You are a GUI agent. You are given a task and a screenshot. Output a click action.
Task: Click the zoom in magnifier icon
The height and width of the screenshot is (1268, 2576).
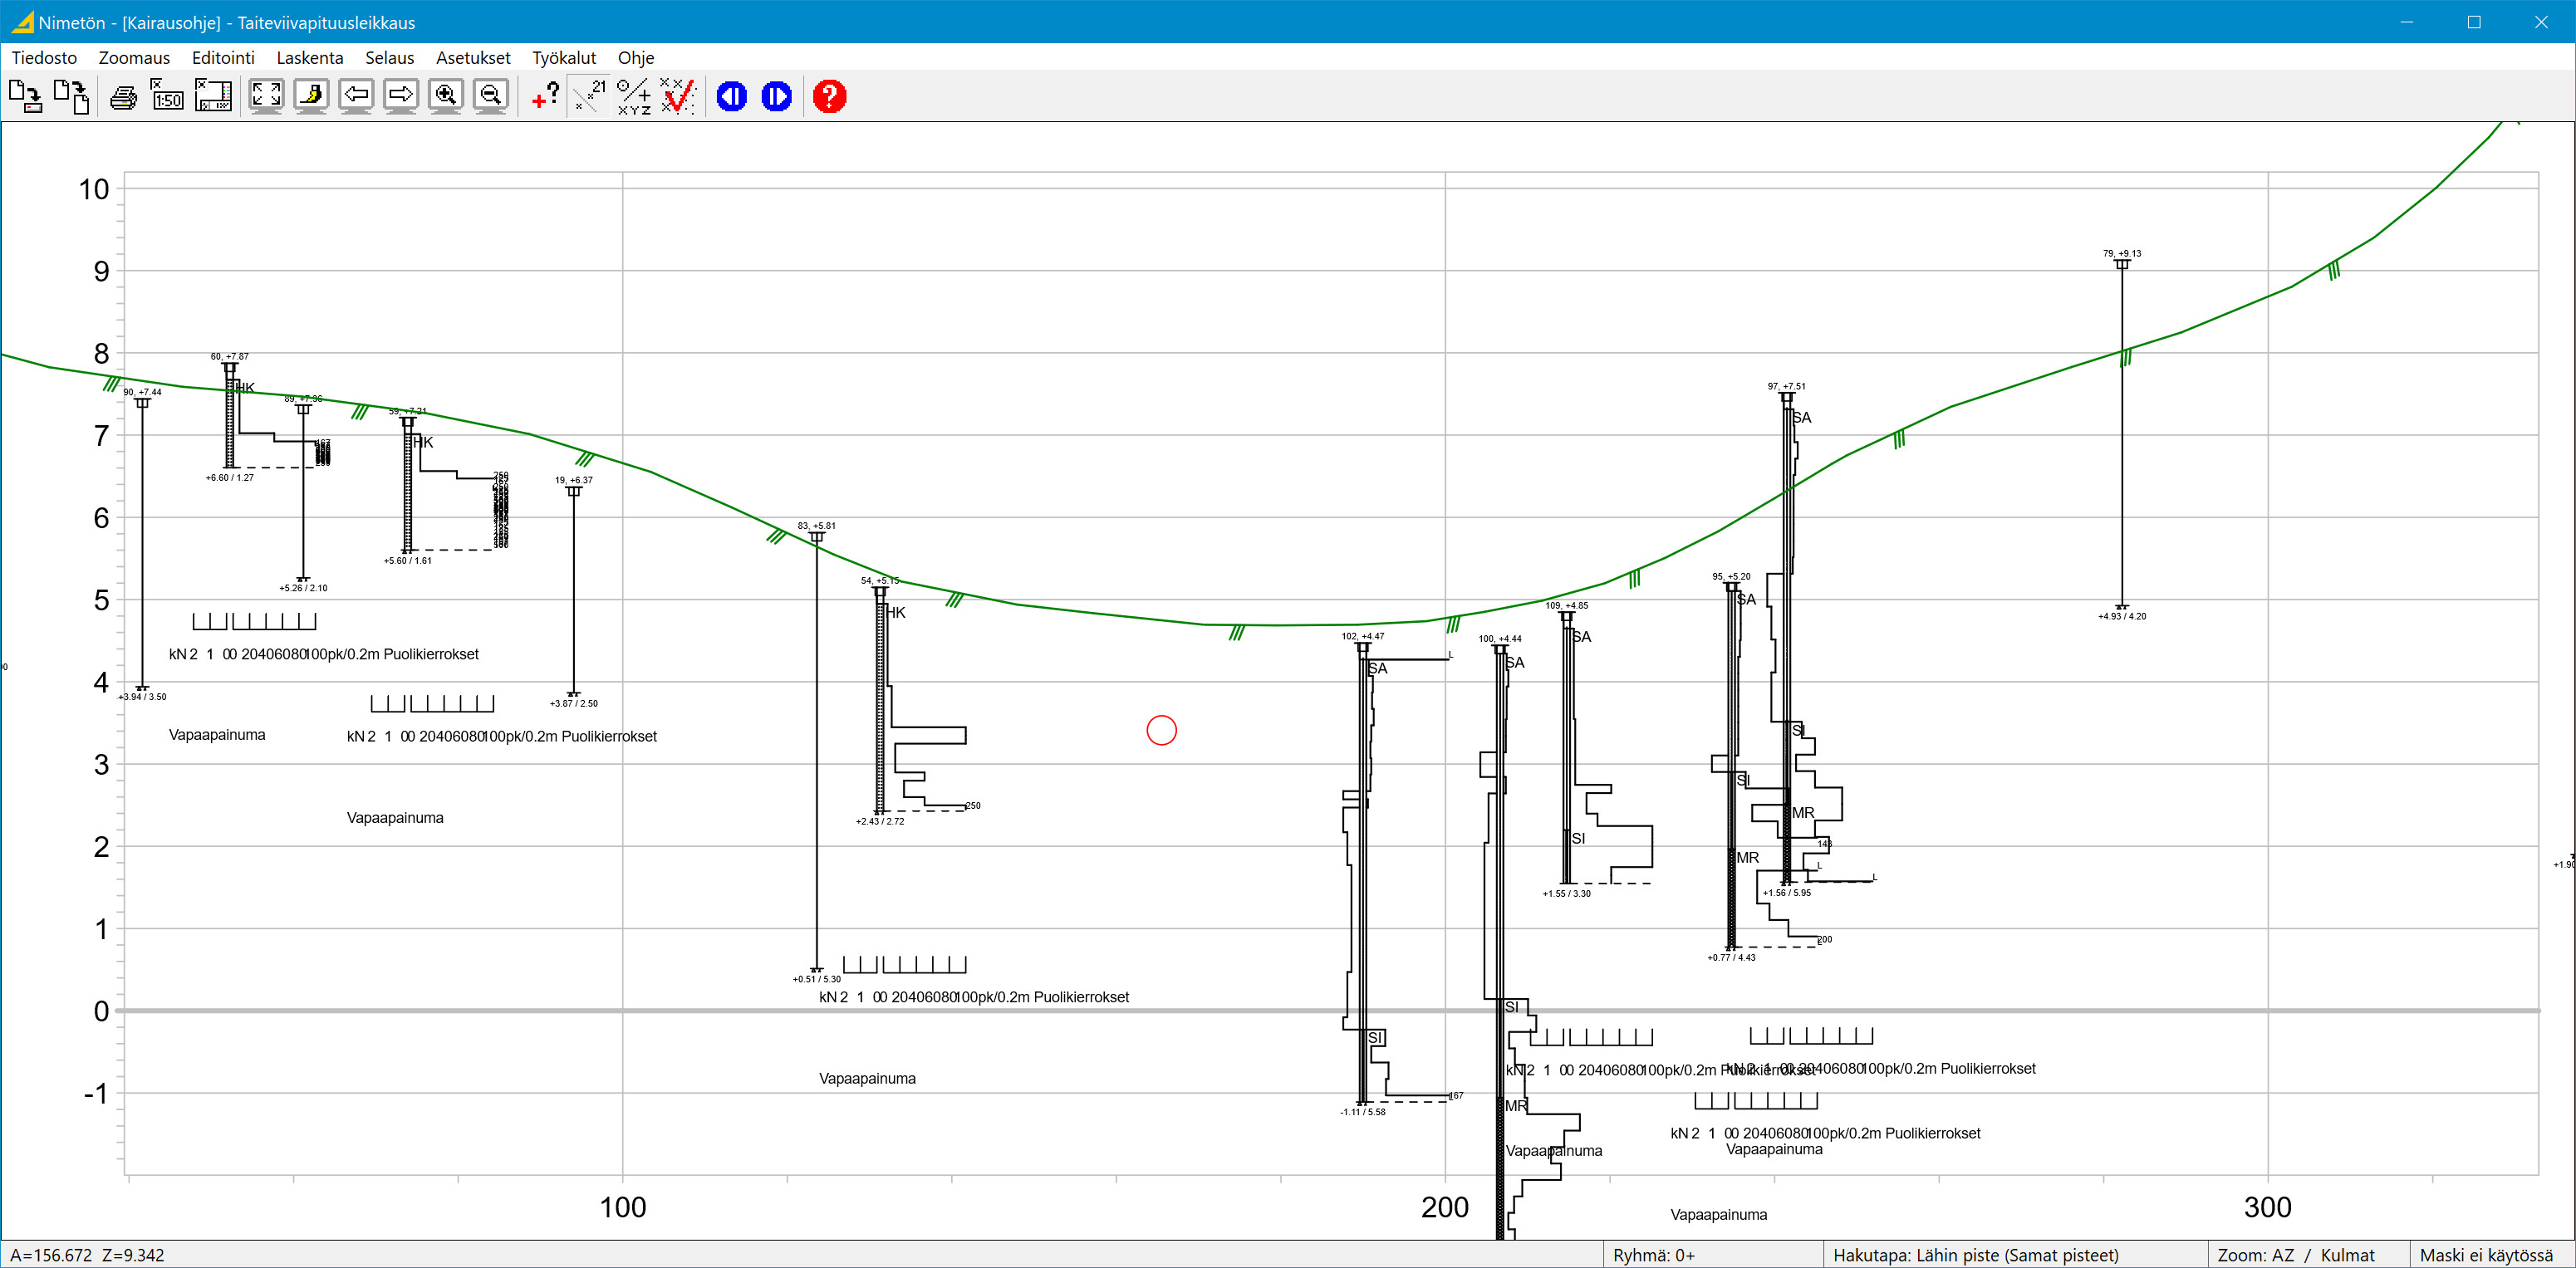point(445,96)
